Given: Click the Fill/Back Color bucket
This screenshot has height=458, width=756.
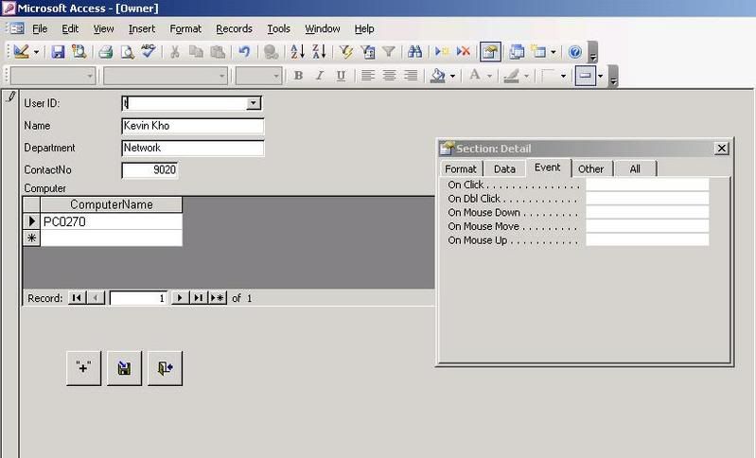Looking at the screenshot, I should pos(437,76).
